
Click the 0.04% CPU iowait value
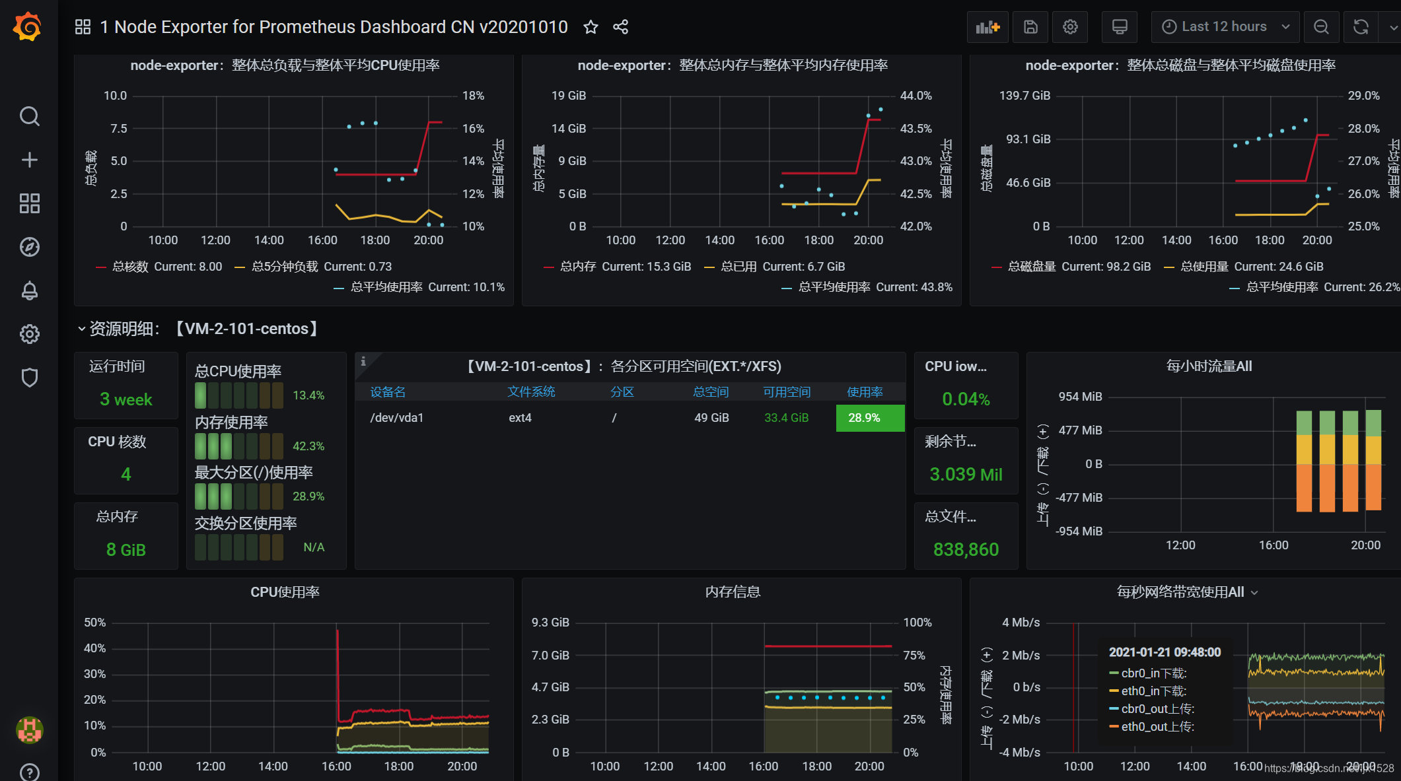(x=966, y=399)
